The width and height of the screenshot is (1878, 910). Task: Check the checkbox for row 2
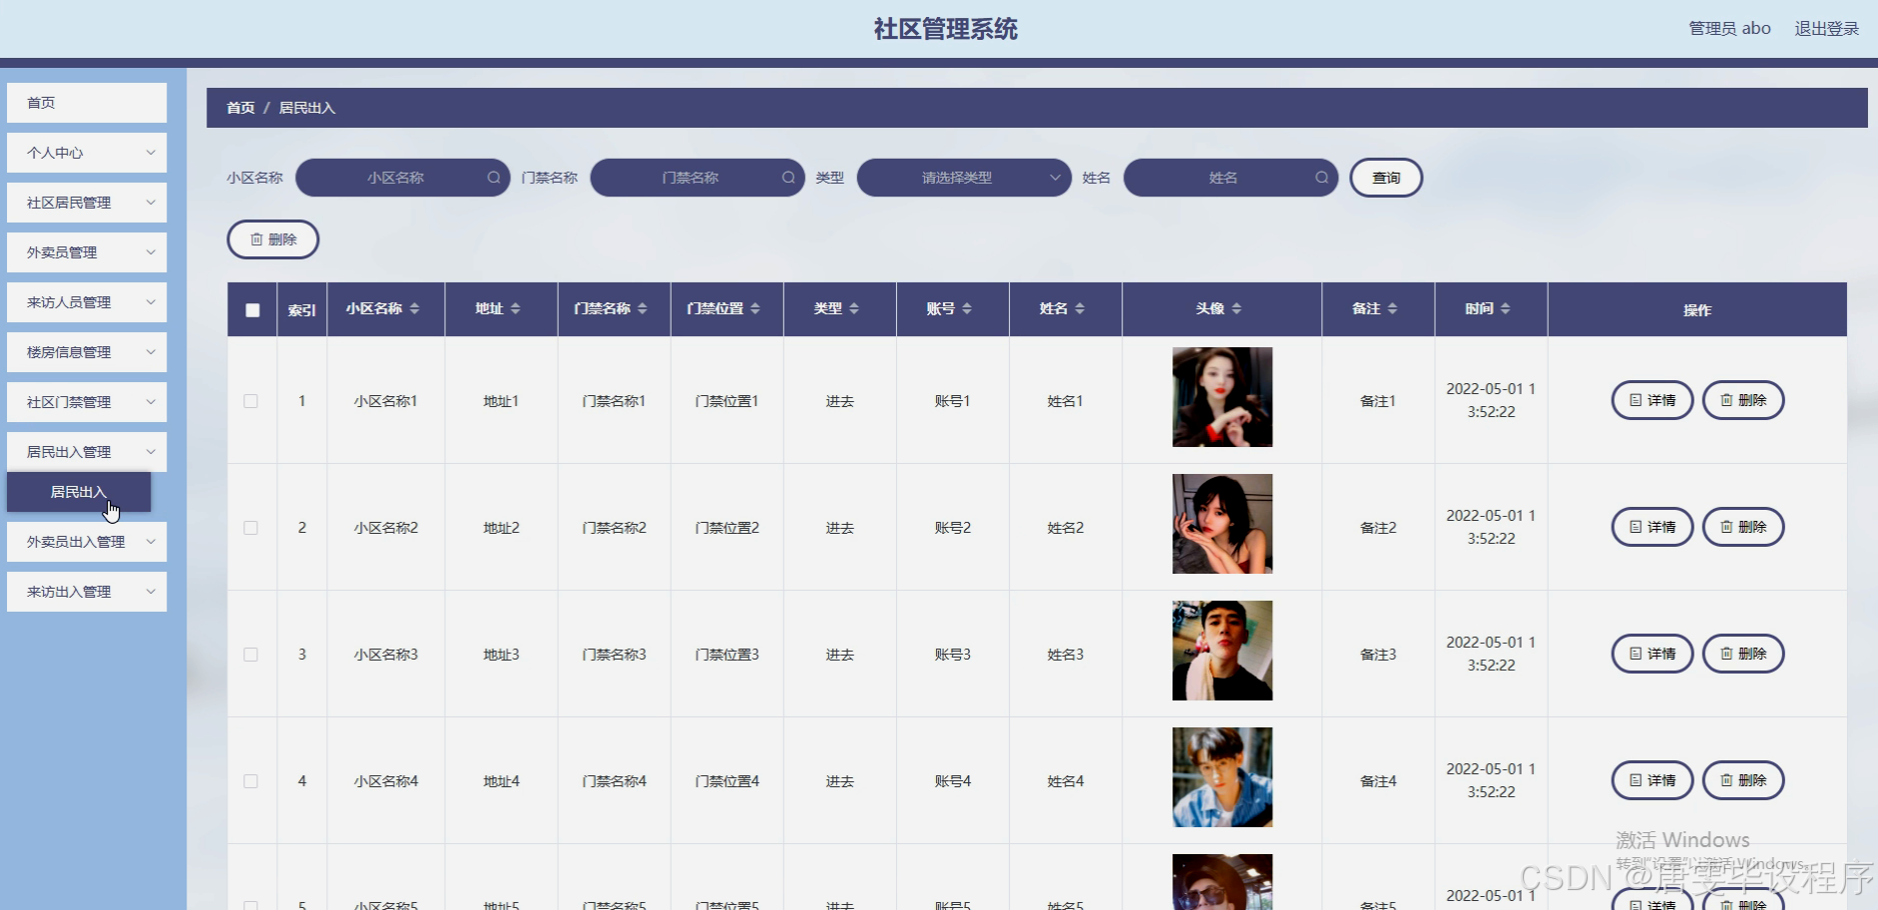pyautogui.click(x=250, y=528)
